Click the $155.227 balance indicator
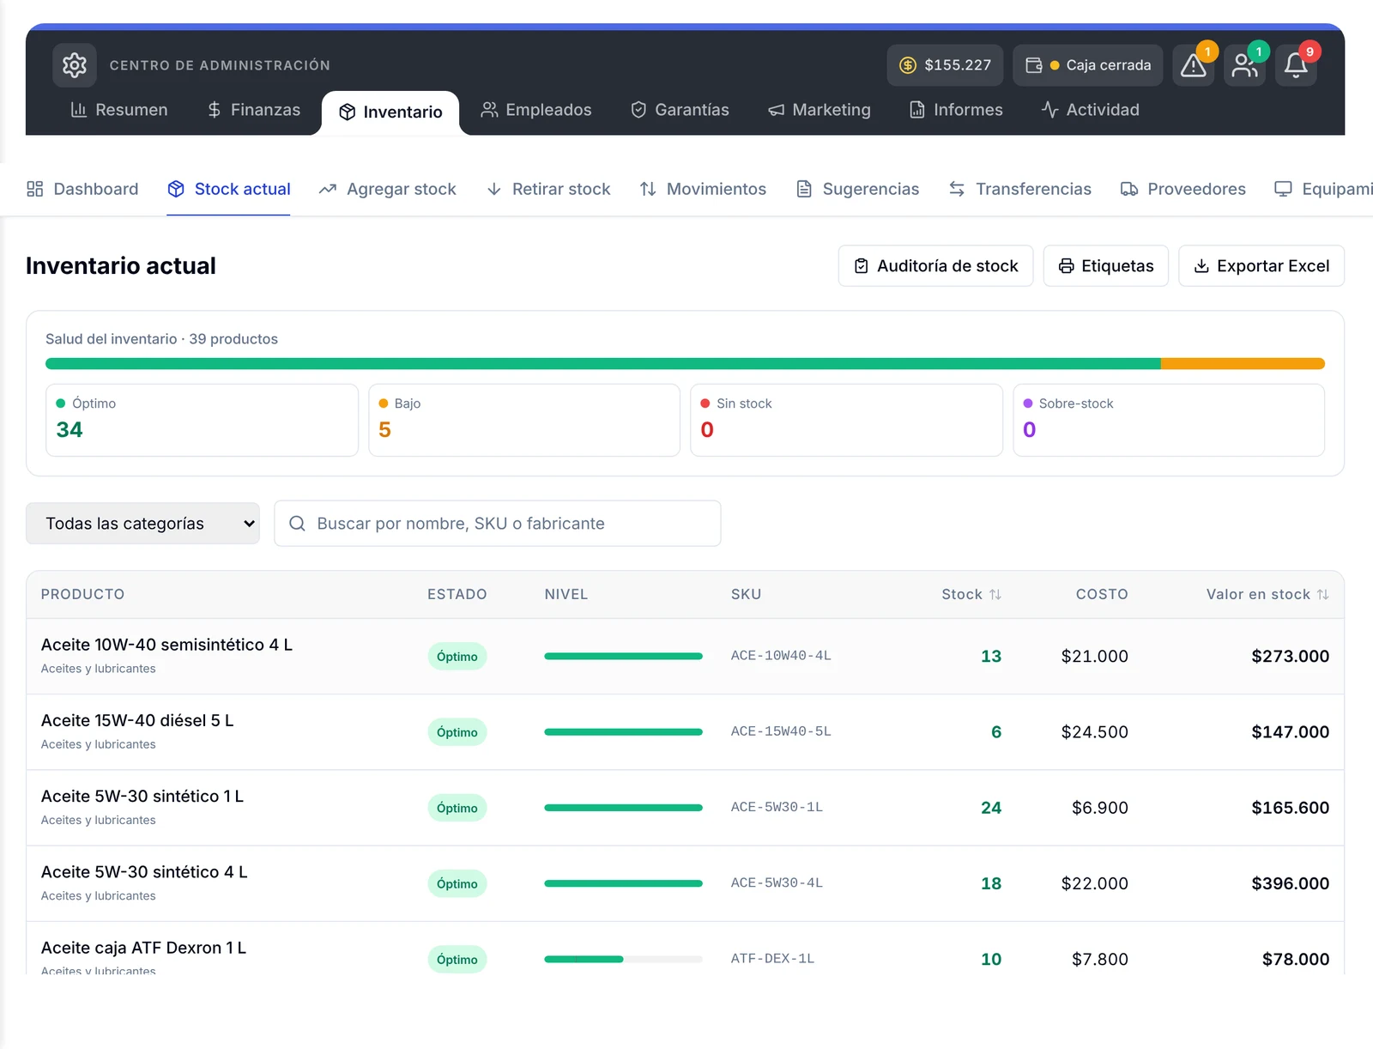1373x1049 pixels. coord(945,65)
